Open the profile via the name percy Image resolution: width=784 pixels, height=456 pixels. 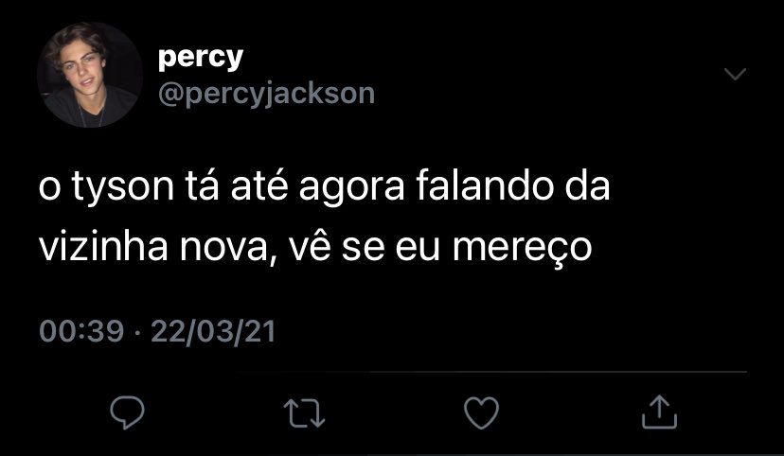pyautogui.click(x=201, y=58)
